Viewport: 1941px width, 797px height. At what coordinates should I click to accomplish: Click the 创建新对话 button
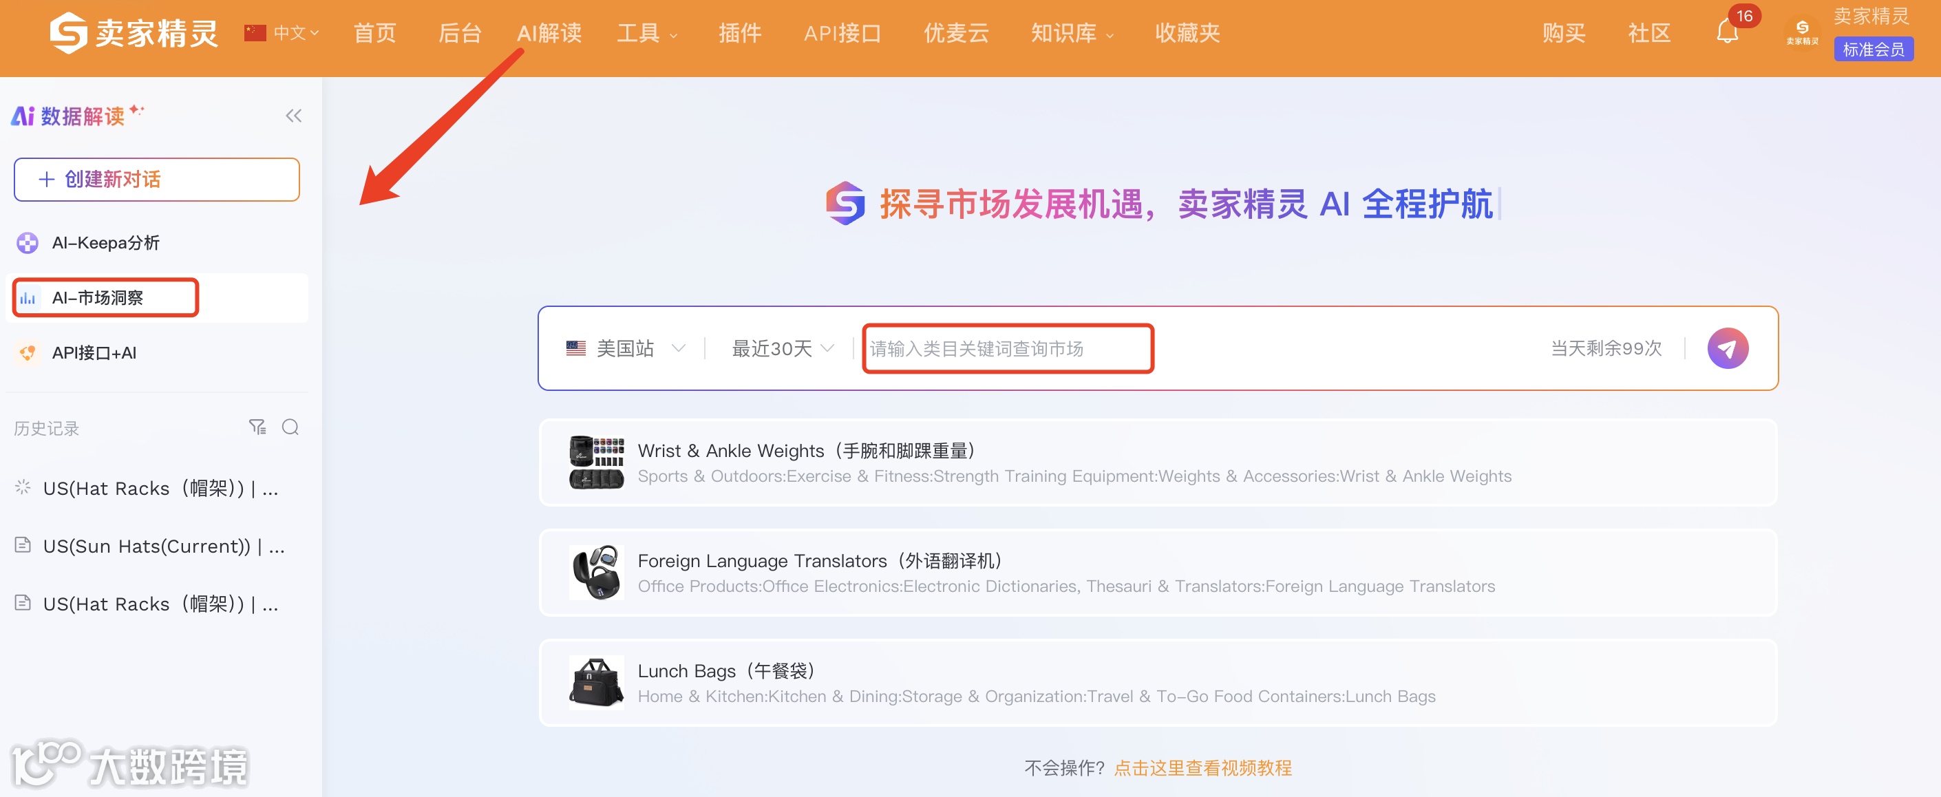click(157, 179)
